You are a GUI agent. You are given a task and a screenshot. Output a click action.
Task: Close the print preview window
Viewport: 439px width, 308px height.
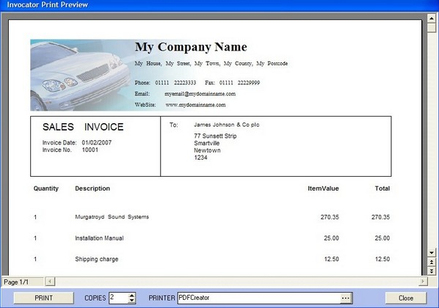point(406,298)
